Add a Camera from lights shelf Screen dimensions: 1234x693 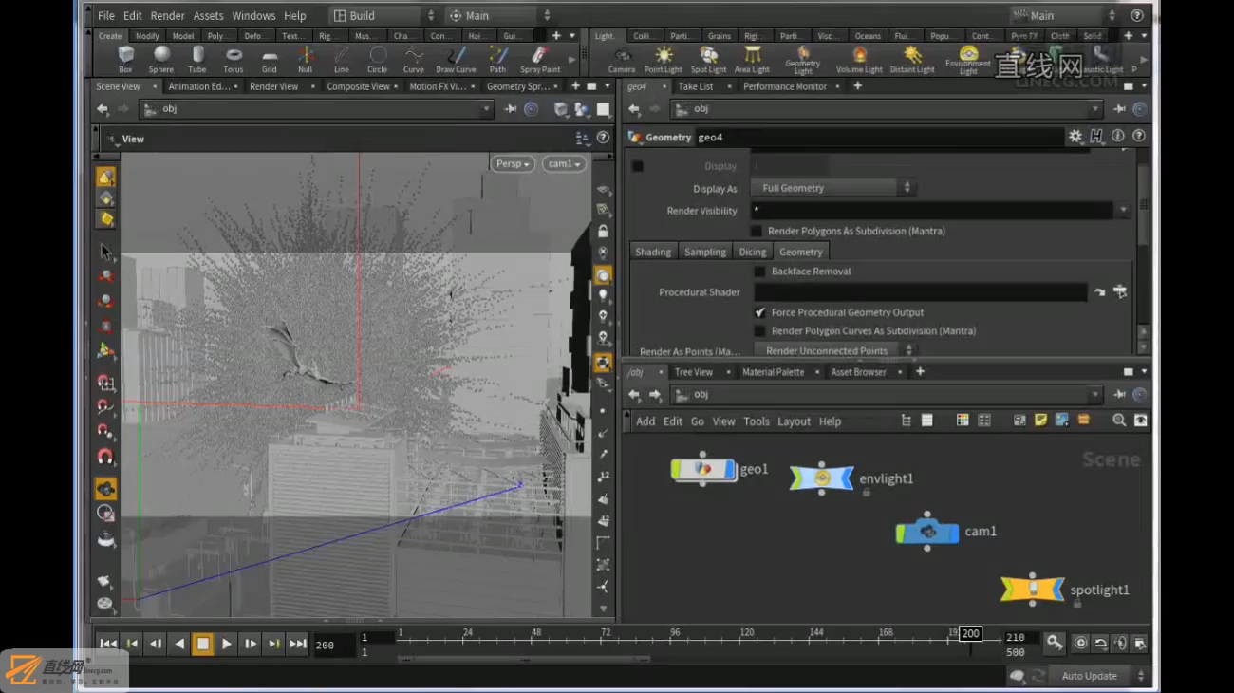tap(622, 60)
